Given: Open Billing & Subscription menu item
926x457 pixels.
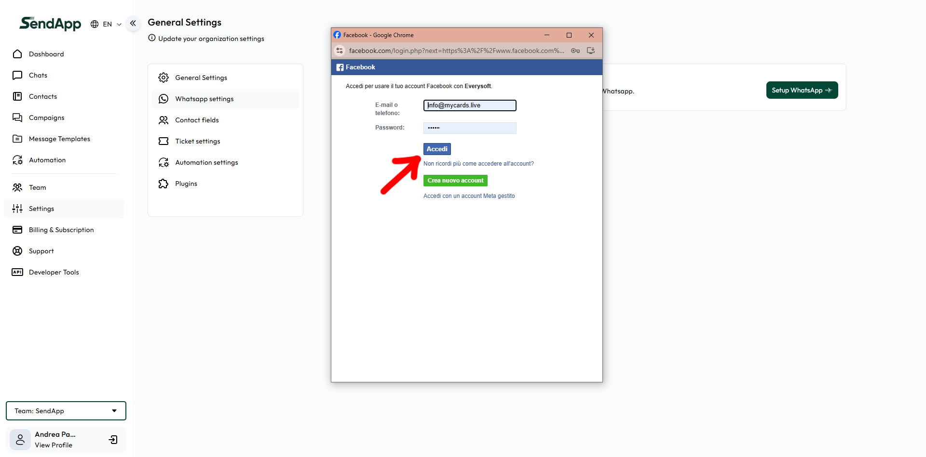Looking at the screenshot, I should tap(61, 230).
